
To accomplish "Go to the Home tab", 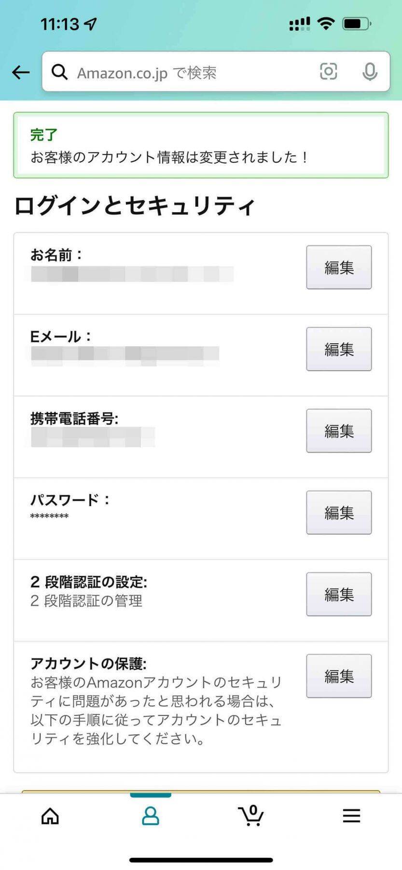I will pyautogui.click(x=50, y=816).
